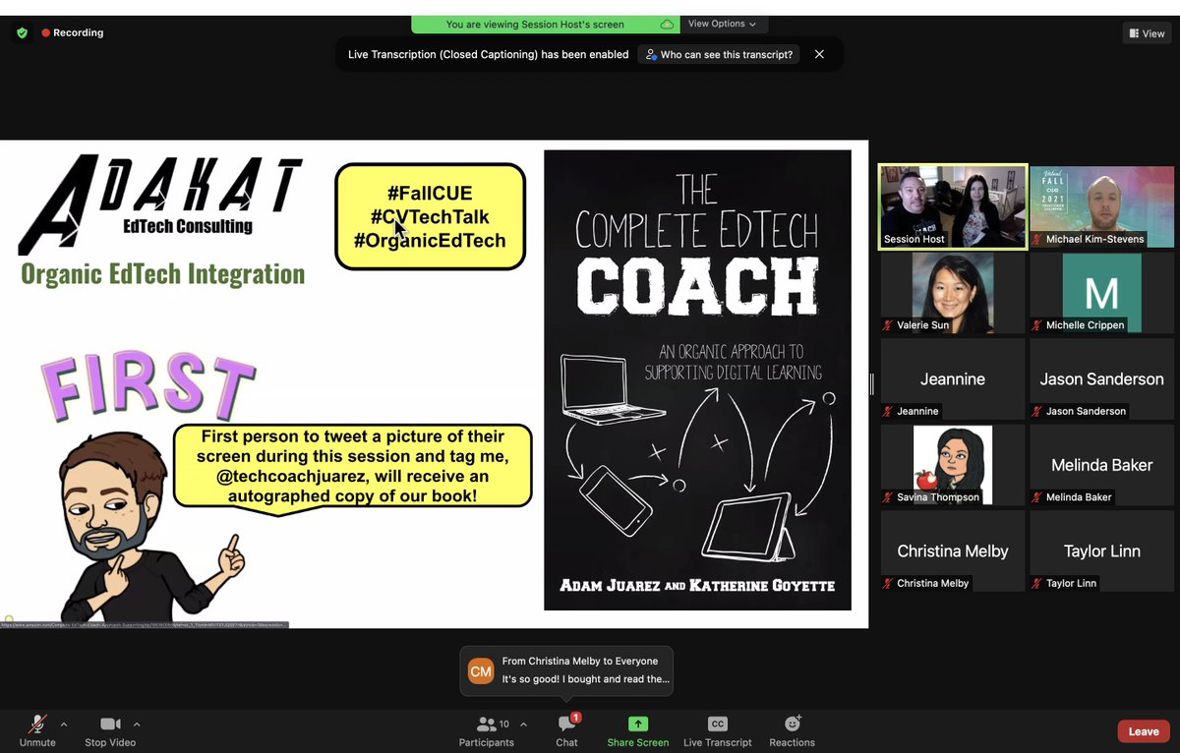Click the muted mic icon on Jeannine
Image resolution: width=1180 pixels, height=753 pixels.
tap(889, 411)
